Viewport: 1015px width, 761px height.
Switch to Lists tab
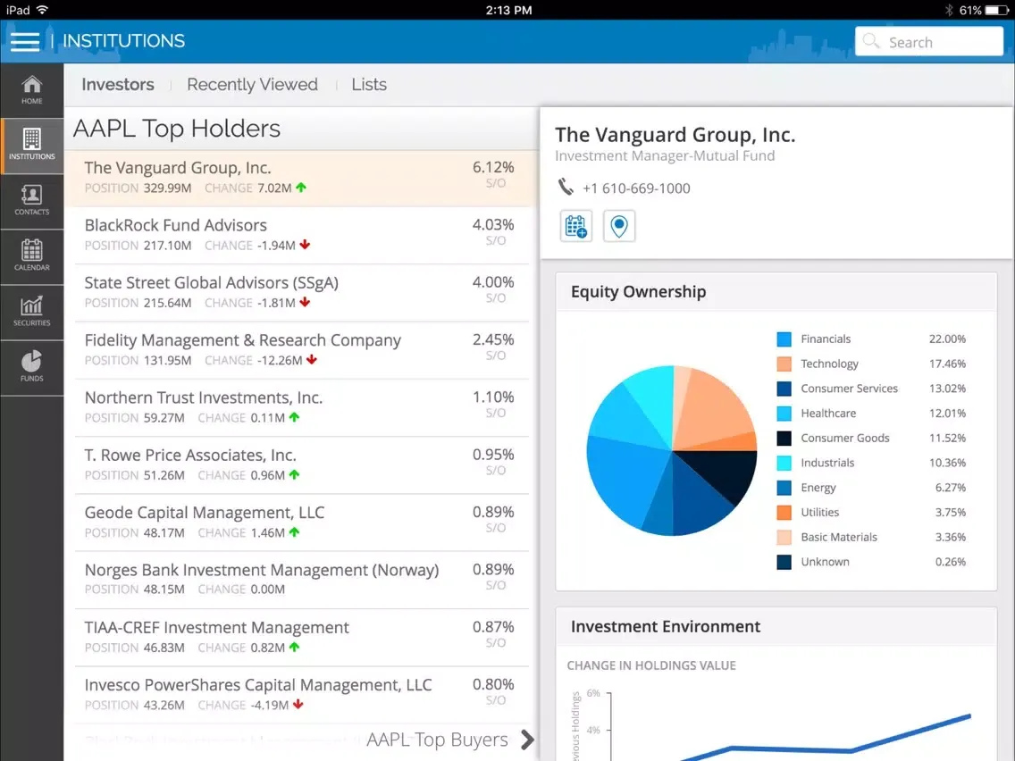click(x=369, y=85)
